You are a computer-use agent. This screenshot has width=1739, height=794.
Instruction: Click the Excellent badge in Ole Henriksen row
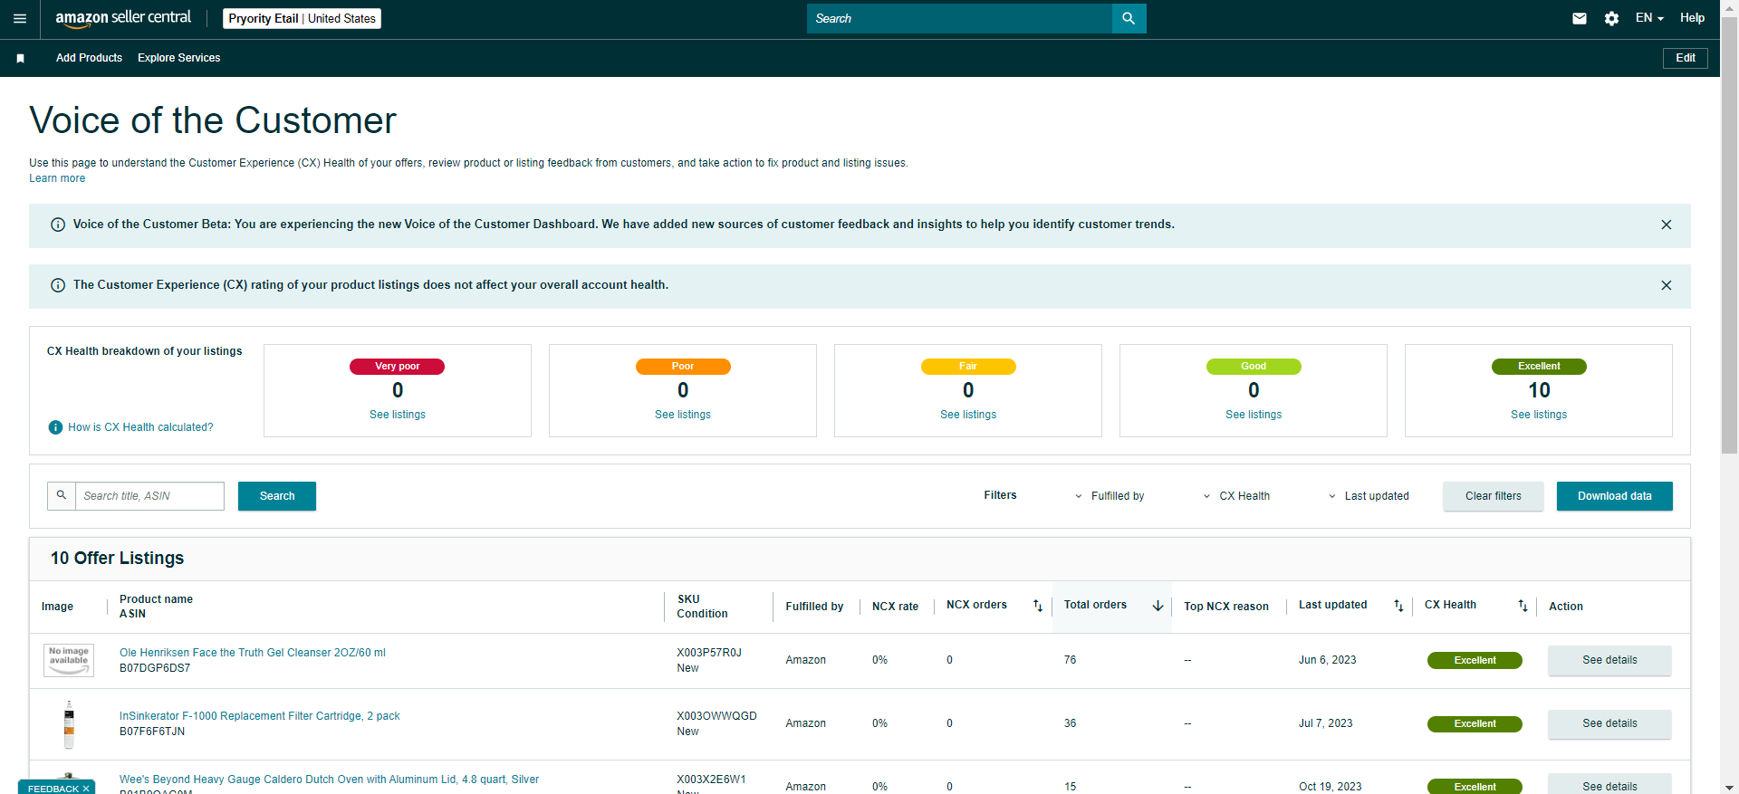point(1475,661)
